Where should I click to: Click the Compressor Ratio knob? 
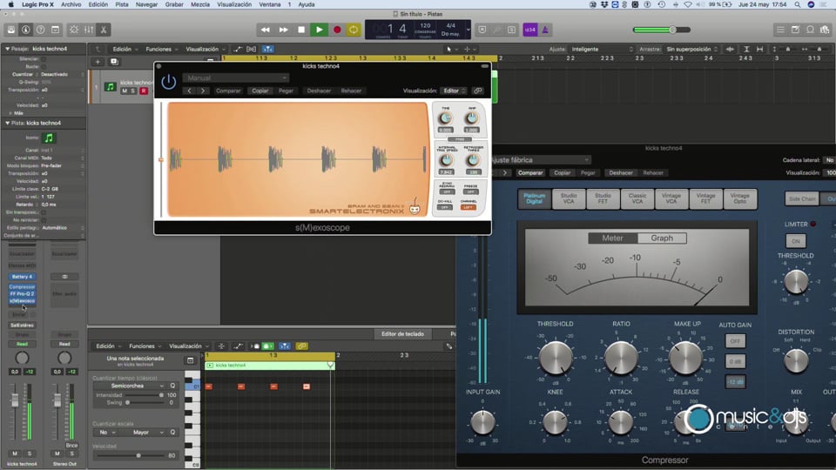pyautogui.click(x=621, y=357)
